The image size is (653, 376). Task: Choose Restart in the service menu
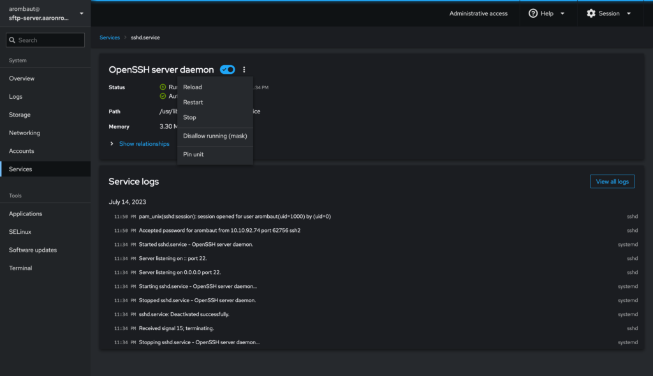coord(193,103)
